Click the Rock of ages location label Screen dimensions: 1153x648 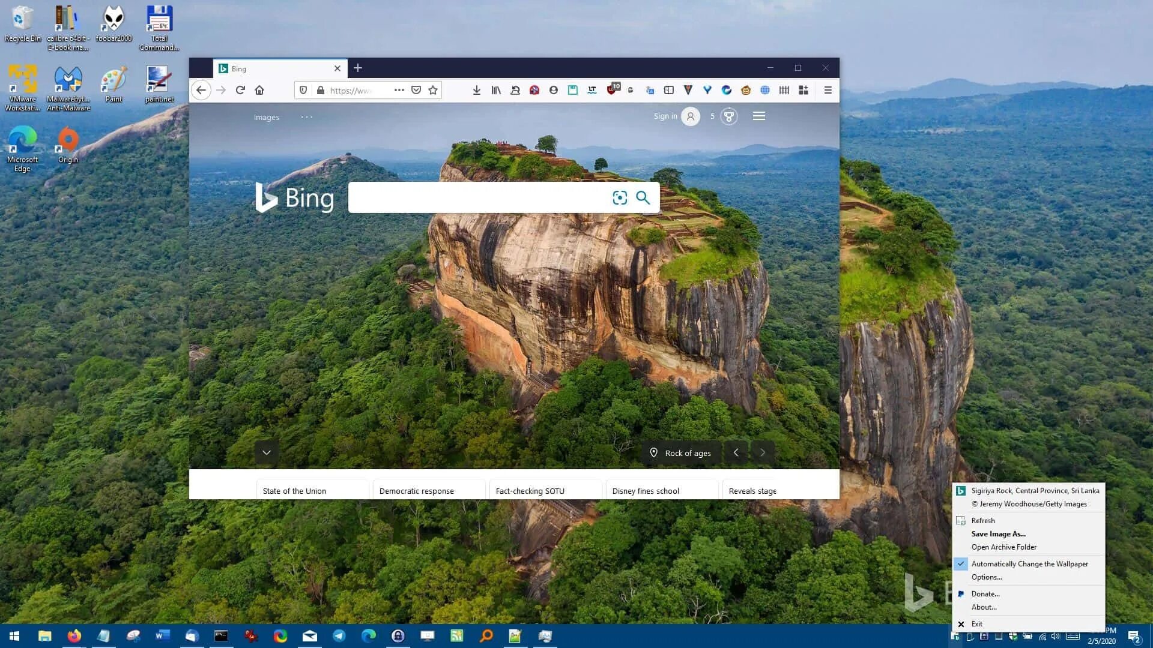[680, 452]
